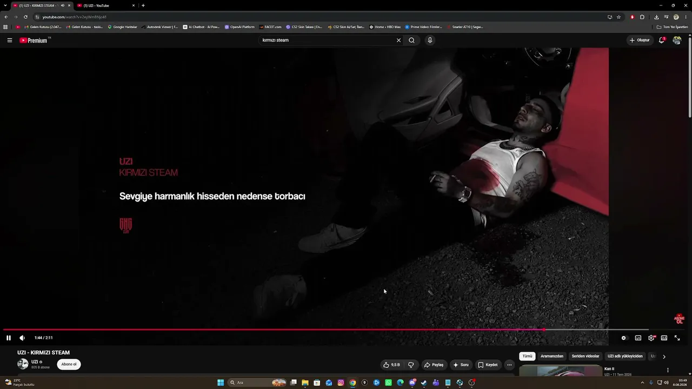Open the UZI channel name link
692x389 pixels.
pos(35,362)
